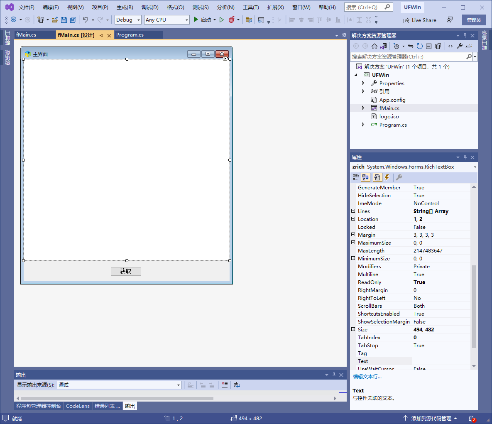Click the Navigate Backward arrow icon
Image resolution: width=492 pixels, height=424 pixels.
coord(13,20)
